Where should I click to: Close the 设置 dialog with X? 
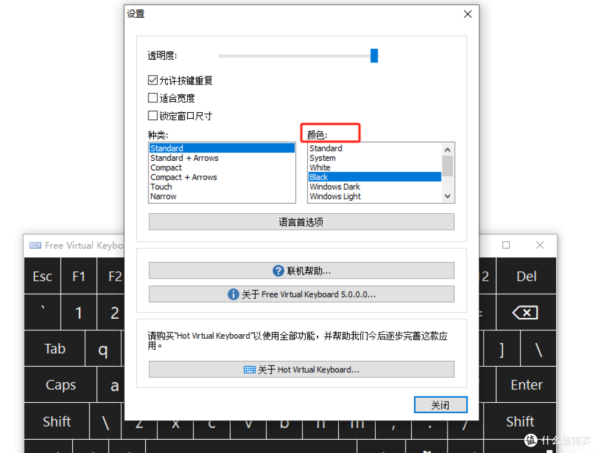point(467,14)
